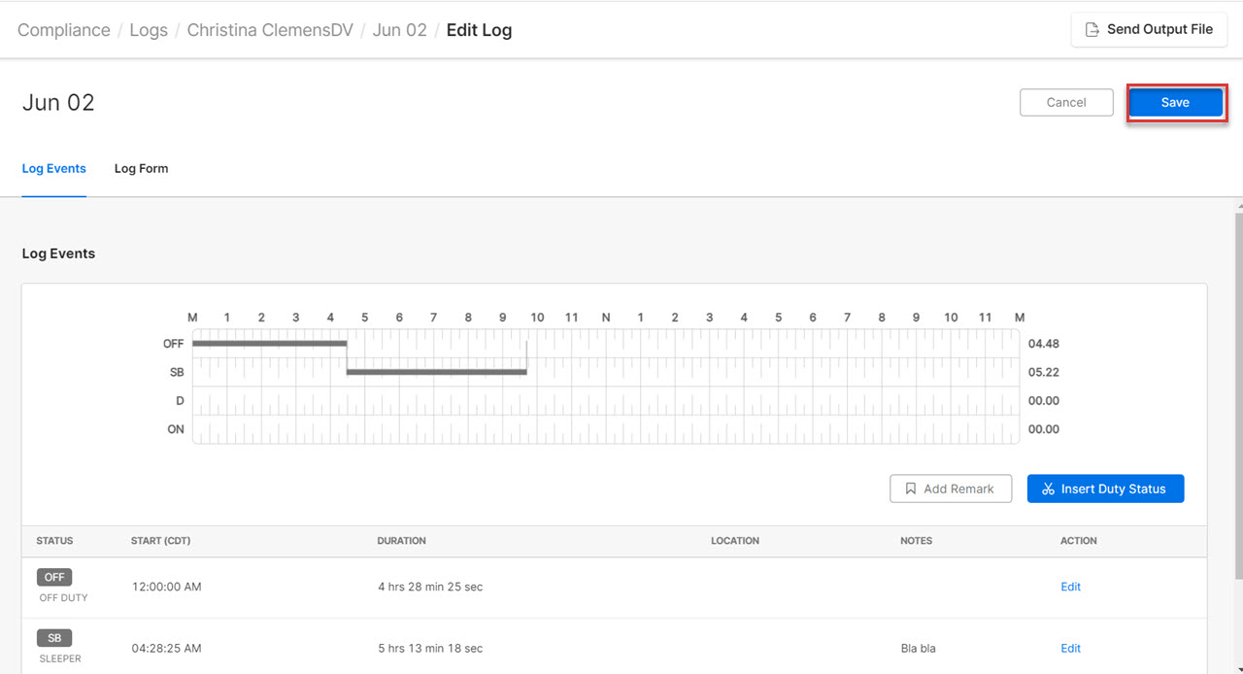Select the Log Events tab
Screen dimensions: 1243x674
click(x=54, y=169)
